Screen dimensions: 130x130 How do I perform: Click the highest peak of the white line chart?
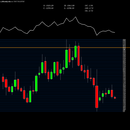tap(75, 17)
